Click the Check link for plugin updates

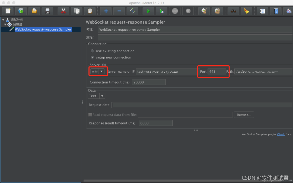pos(281,134)
